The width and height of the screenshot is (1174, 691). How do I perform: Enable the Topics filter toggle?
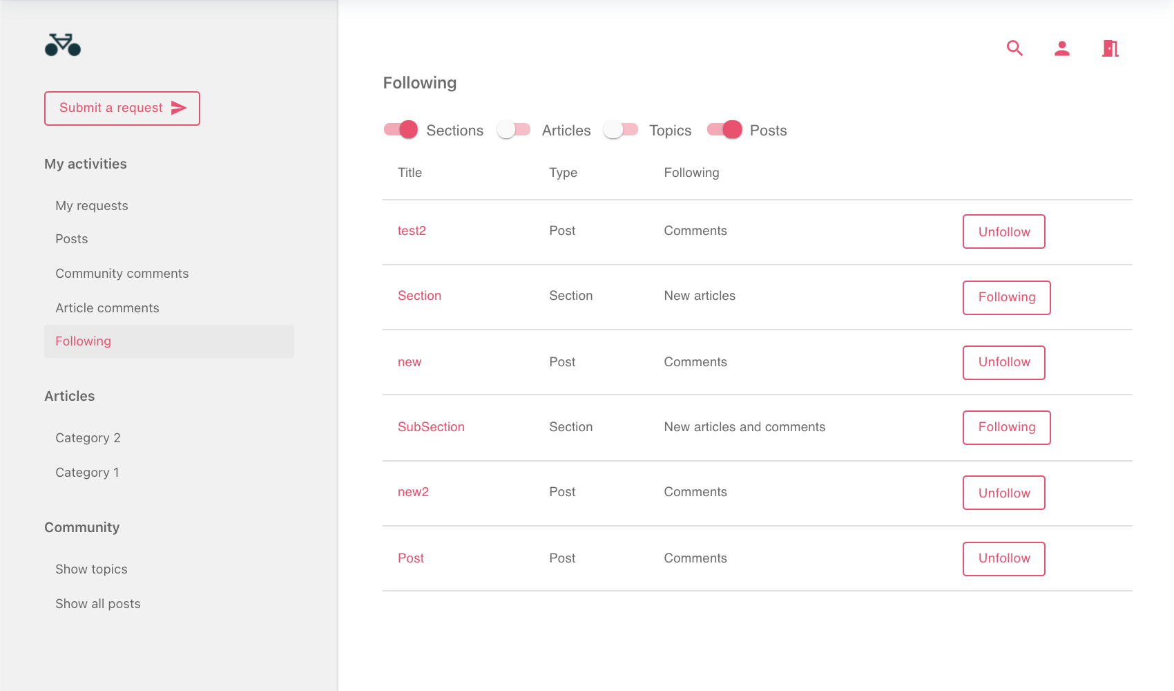tap(621, 130)
